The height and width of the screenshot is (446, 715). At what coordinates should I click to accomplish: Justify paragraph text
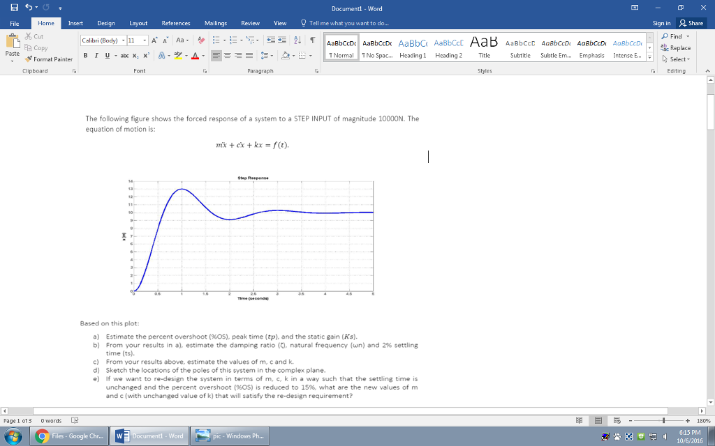[x=249, y=56]
